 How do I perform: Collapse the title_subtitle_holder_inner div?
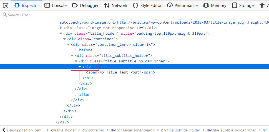click(x=76, y=61)
